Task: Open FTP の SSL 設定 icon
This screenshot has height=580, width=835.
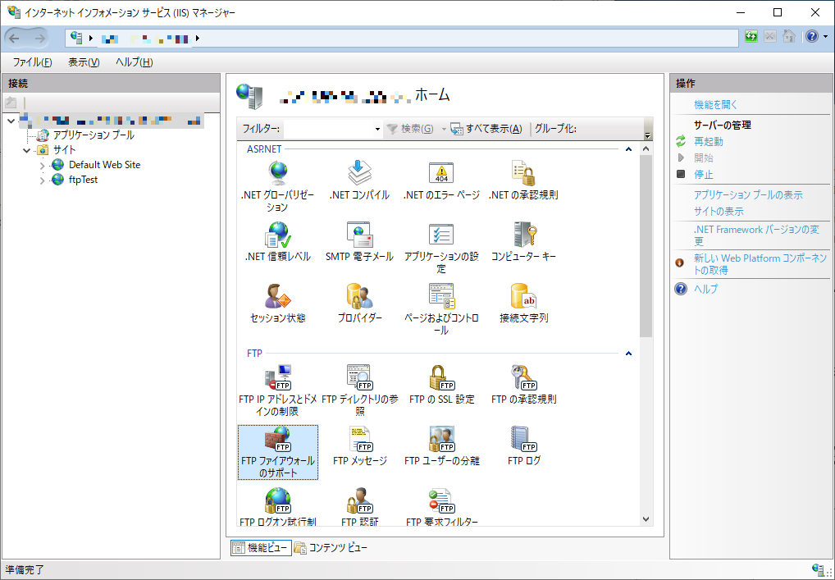Action: point(441,385)
